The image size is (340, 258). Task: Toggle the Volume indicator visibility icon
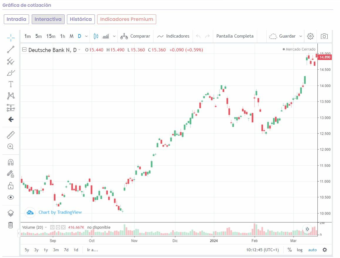pos(52,227)
